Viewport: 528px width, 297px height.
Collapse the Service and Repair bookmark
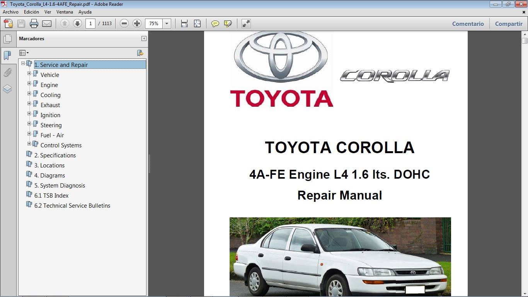[x=23, y=63]
